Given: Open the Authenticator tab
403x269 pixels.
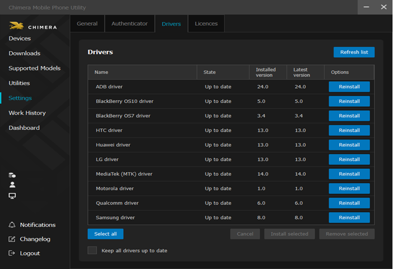Looking at the screenshot, I should pos(129,24).
